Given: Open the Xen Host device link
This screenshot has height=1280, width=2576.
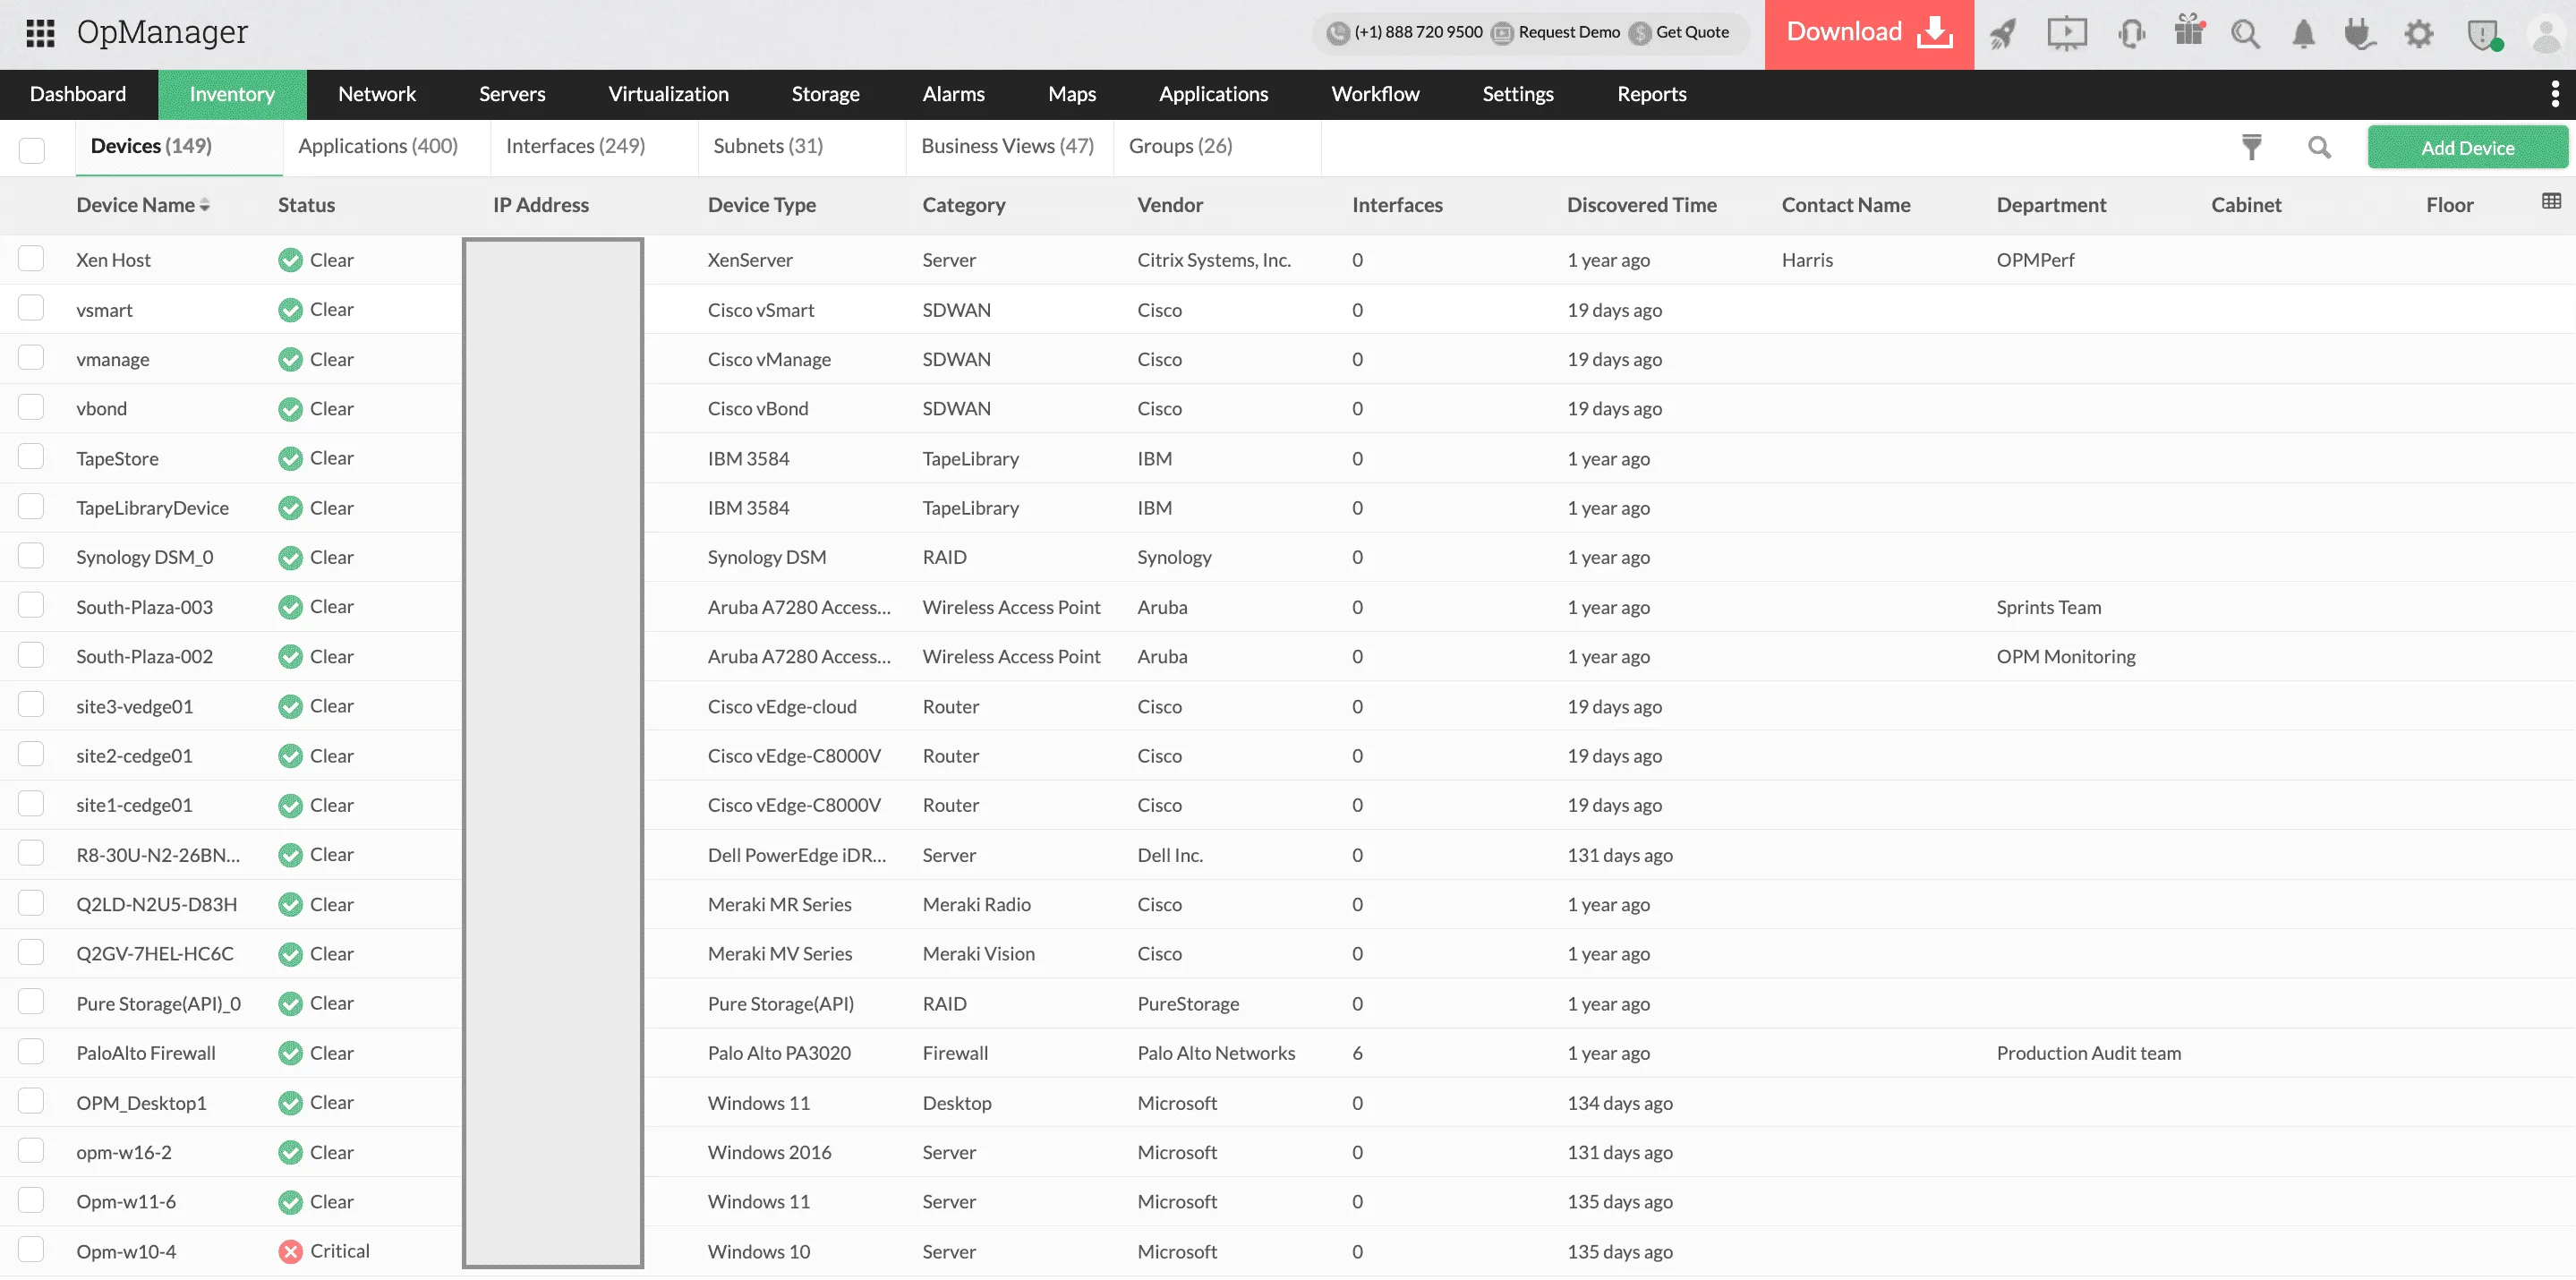Looking at the screenshot, I should click(x=113, y=260).
